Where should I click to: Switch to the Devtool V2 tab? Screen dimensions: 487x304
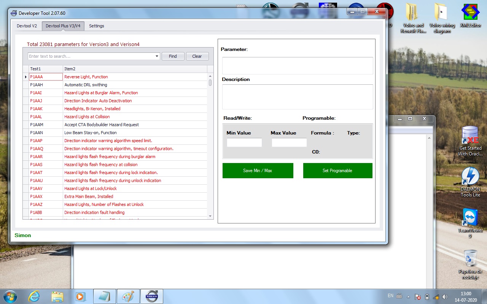(x=27, y=26)
